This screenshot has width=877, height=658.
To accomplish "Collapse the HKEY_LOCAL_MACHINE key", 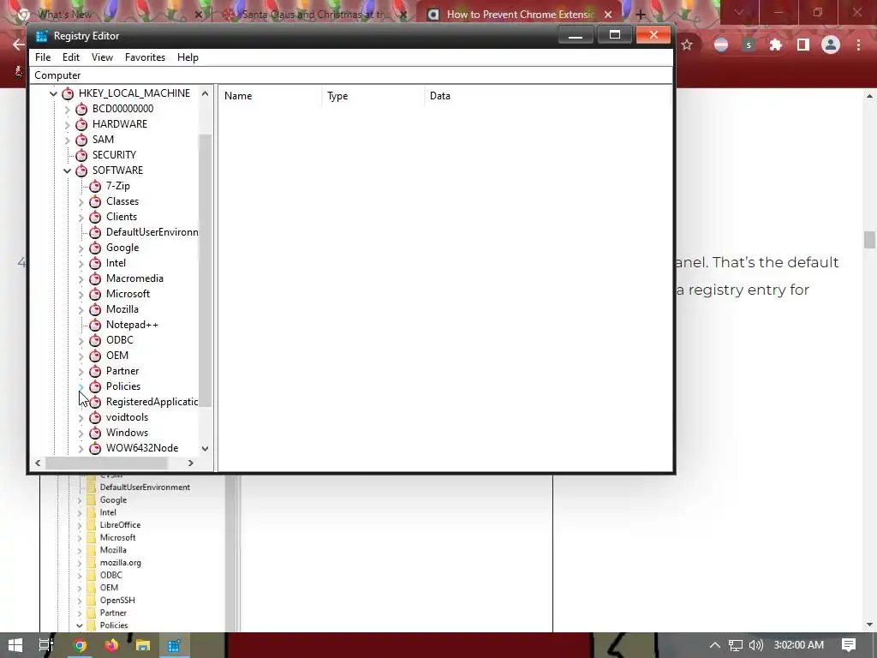I will [x=54, y=93].
